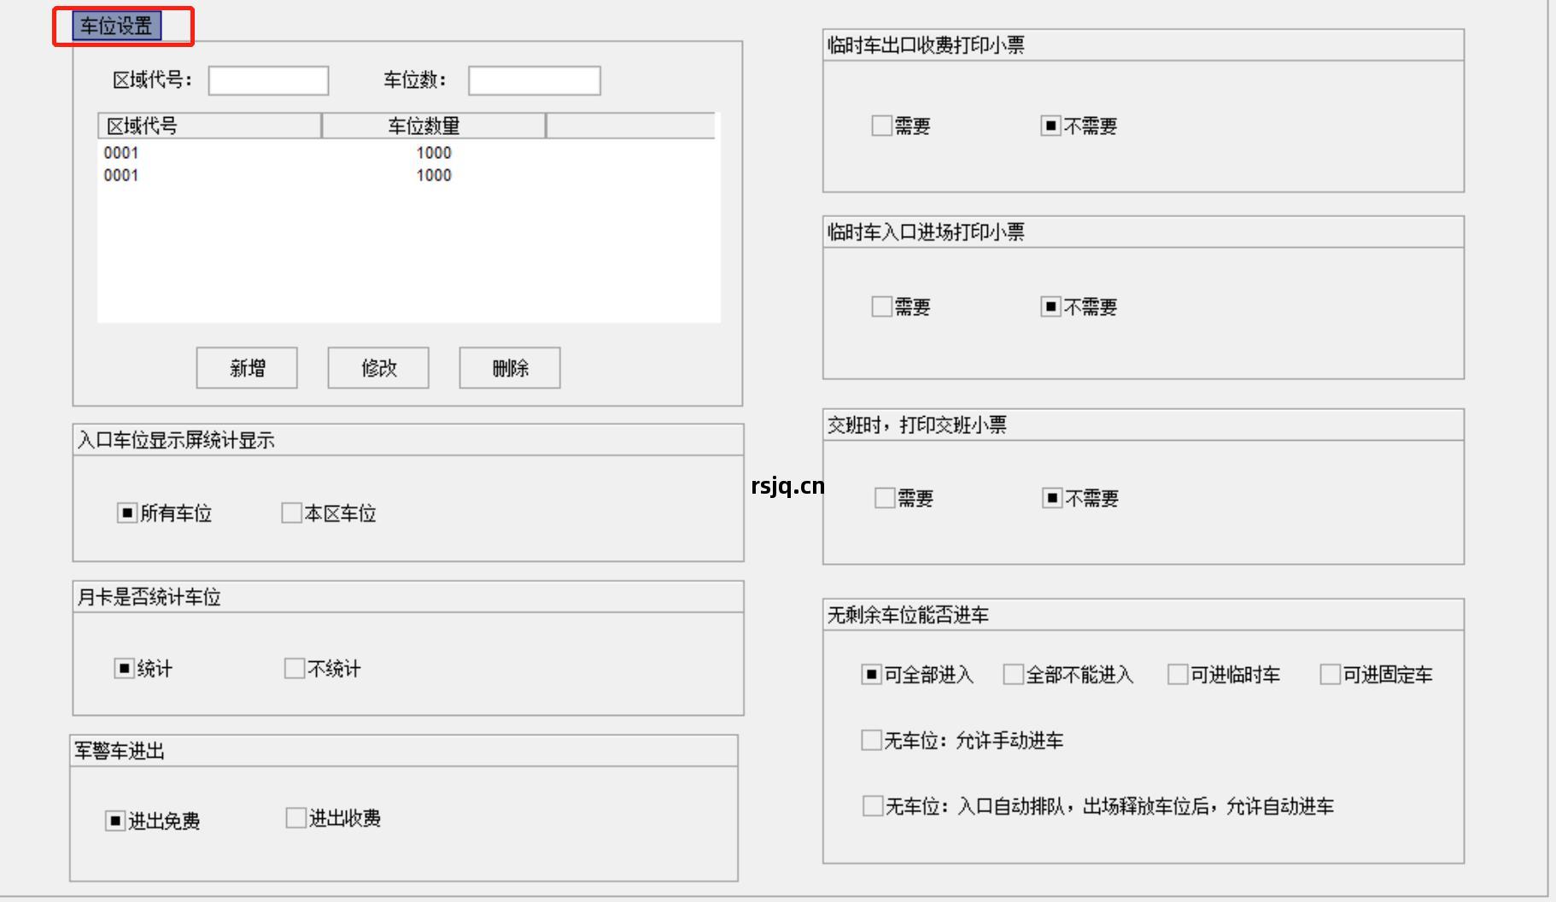Enable 全部不能进入 option

pos(1012,674)
